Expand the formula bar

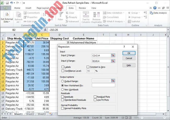[x=168, y=30]
